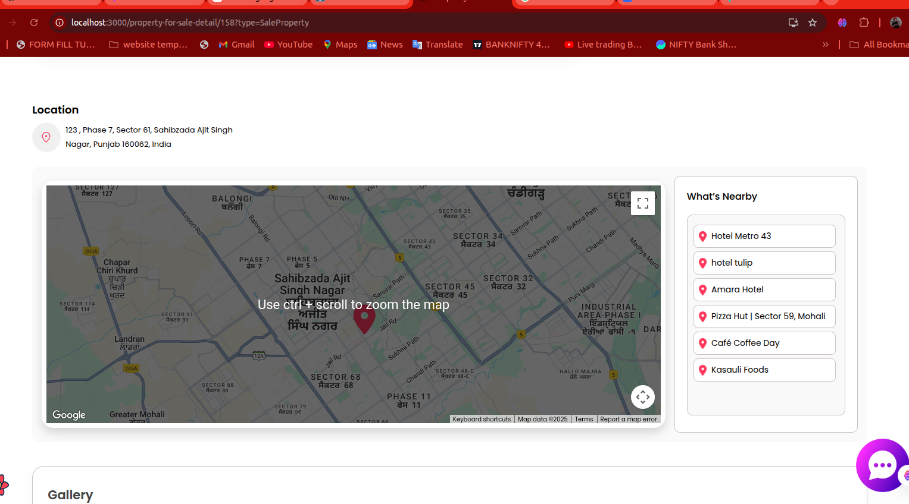The image size is (909, 504).
Task: Open the Gmail bookmark
Action: [236, 45]
